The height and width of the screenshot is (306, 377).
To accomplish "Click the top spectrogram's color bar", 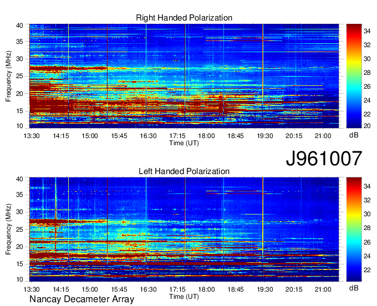I will pos(354,76).
